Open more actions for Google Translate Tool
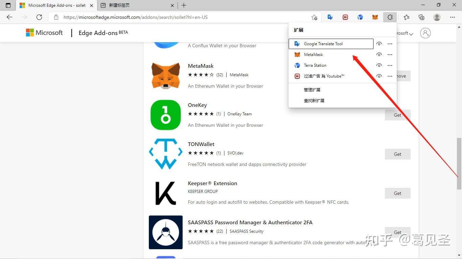 click(390, 44)
